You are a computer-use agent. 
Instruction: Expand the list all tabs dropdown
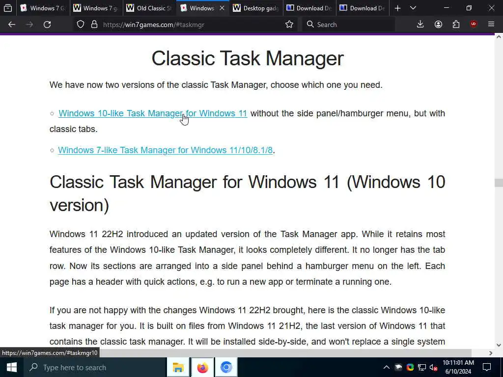[x=413, y=8]
